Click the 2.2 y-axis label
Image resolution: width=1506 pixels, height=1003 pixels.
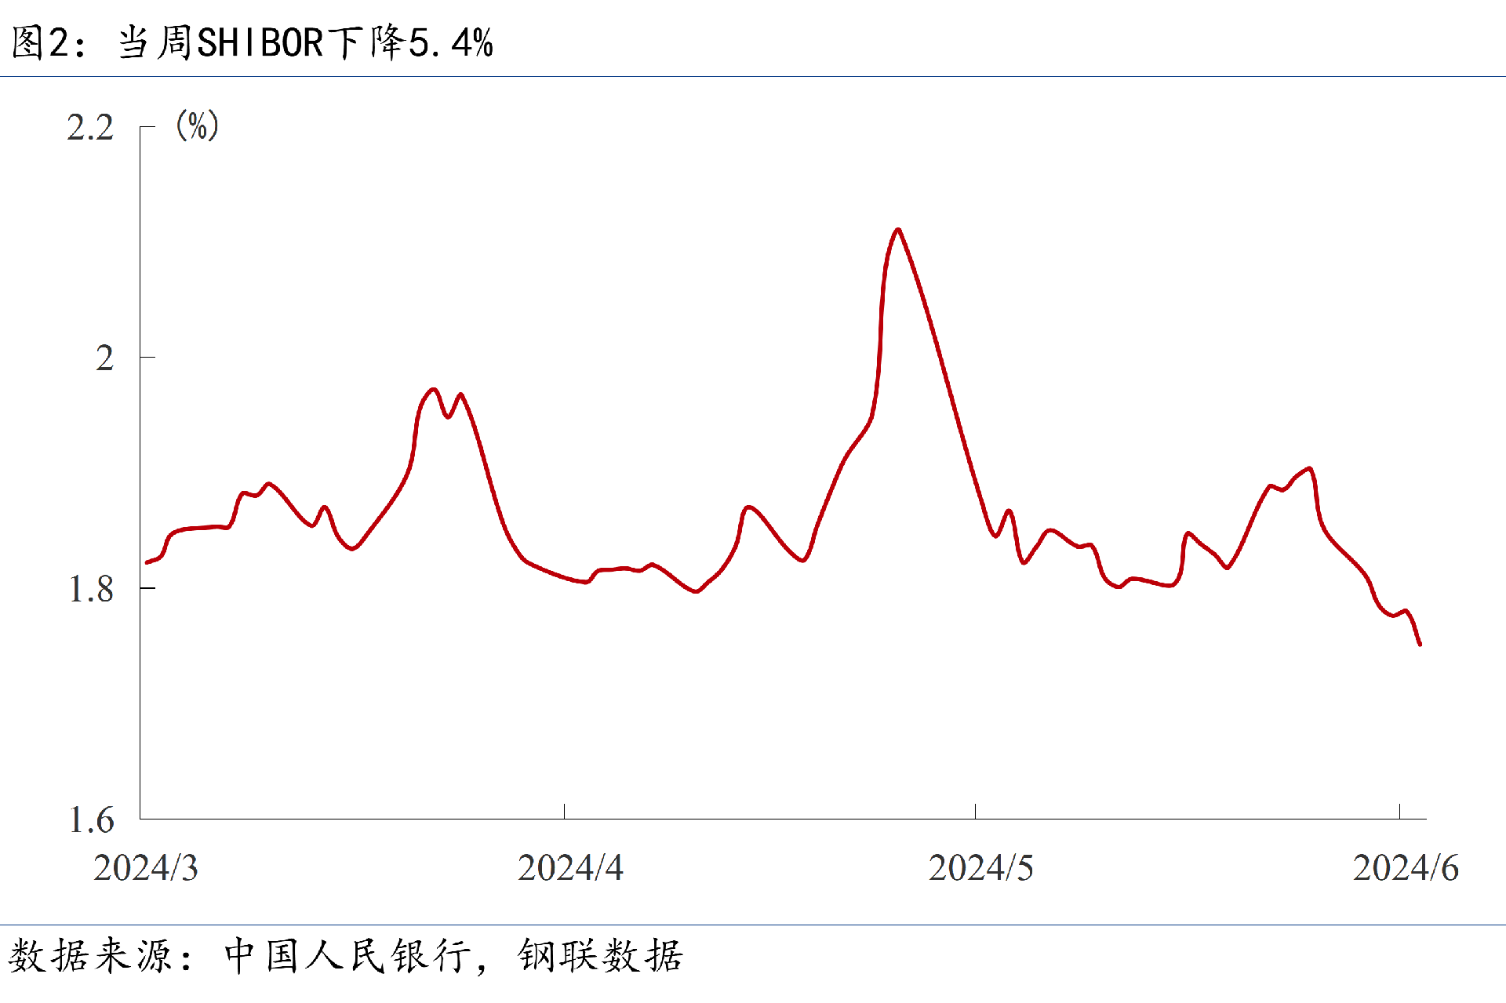[90, 128]
